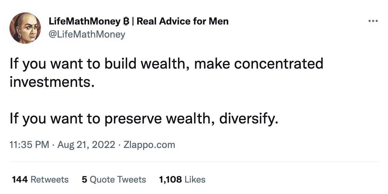This screenshot has width=388, height=194.
Task: Click the word "investments." in tweet
Action: [52, 82]
